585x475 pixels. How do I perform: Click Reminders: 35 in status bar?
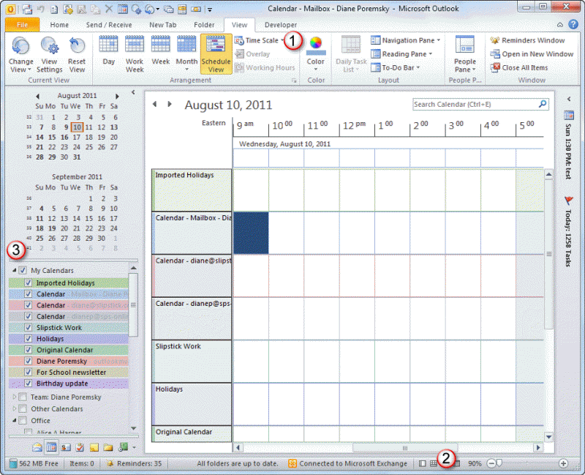135,463
